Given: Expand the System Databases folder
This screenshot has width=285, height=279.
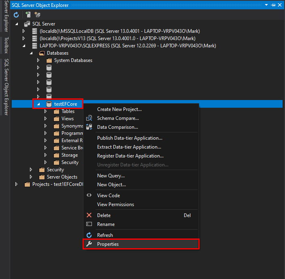Looking at the screenshot, I should point(38,60).
